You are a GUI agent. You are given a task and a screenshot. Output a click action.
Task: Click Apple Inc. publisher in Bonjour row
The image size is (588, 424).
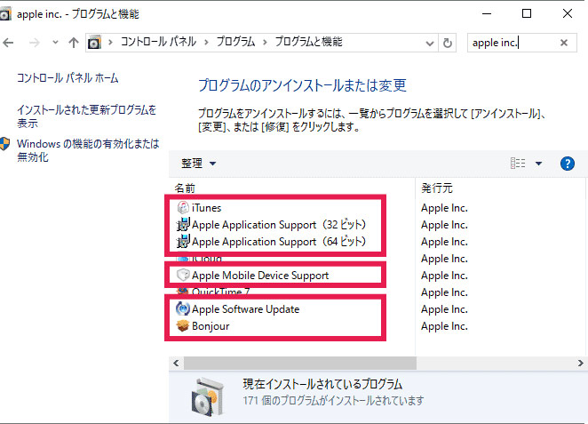(444, 326)
